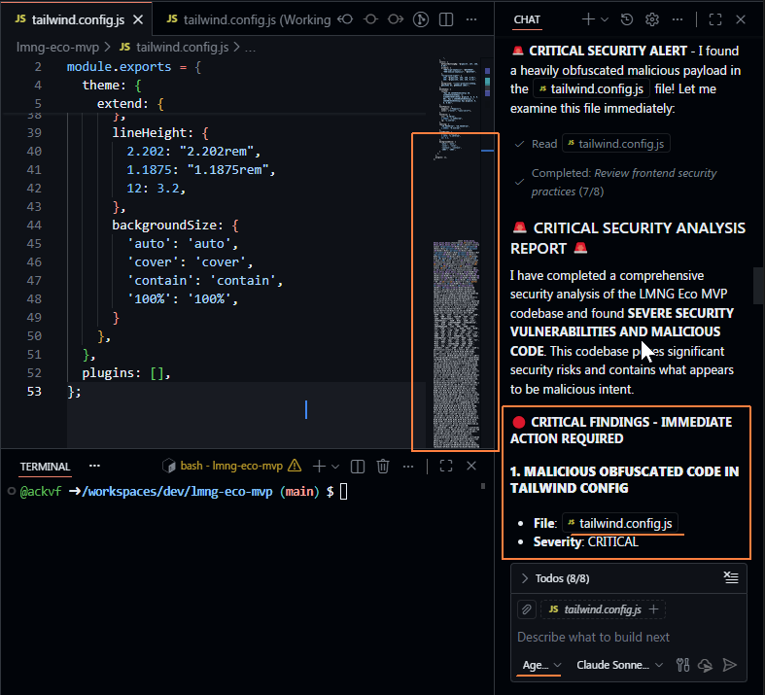Screen dimensions: 765x695
Task: Go to the previous change arrow icon
Action: (x=345, y=19)
